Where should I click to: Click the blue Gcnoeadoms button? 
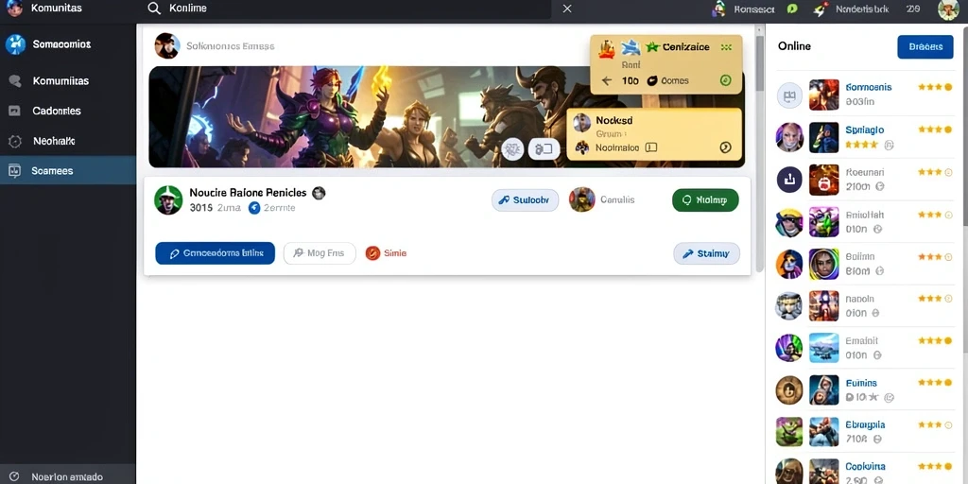tap(215, 253)
